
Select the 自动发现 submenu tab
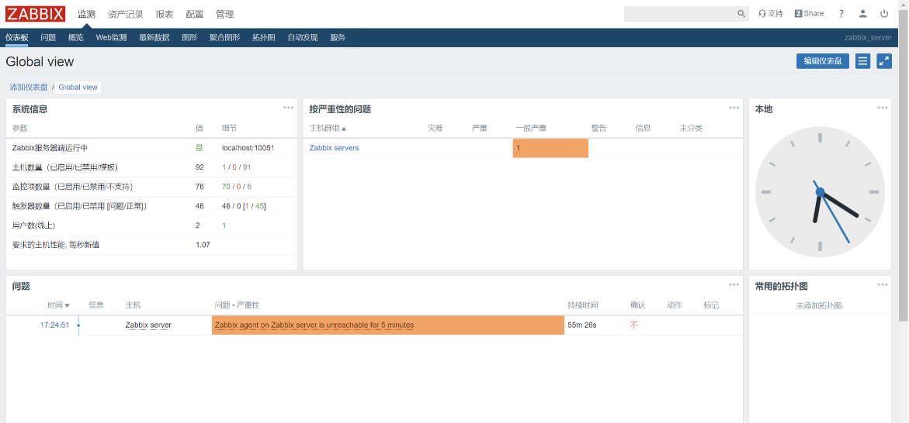pyautogui.click(x=303, y=38)
